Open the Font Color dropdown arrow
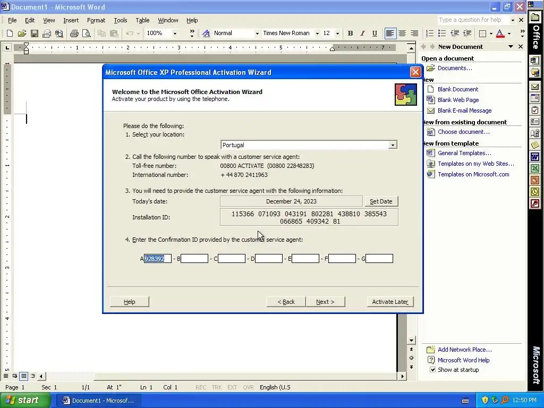This screenshot has height=408, width=544. (509, 33)
